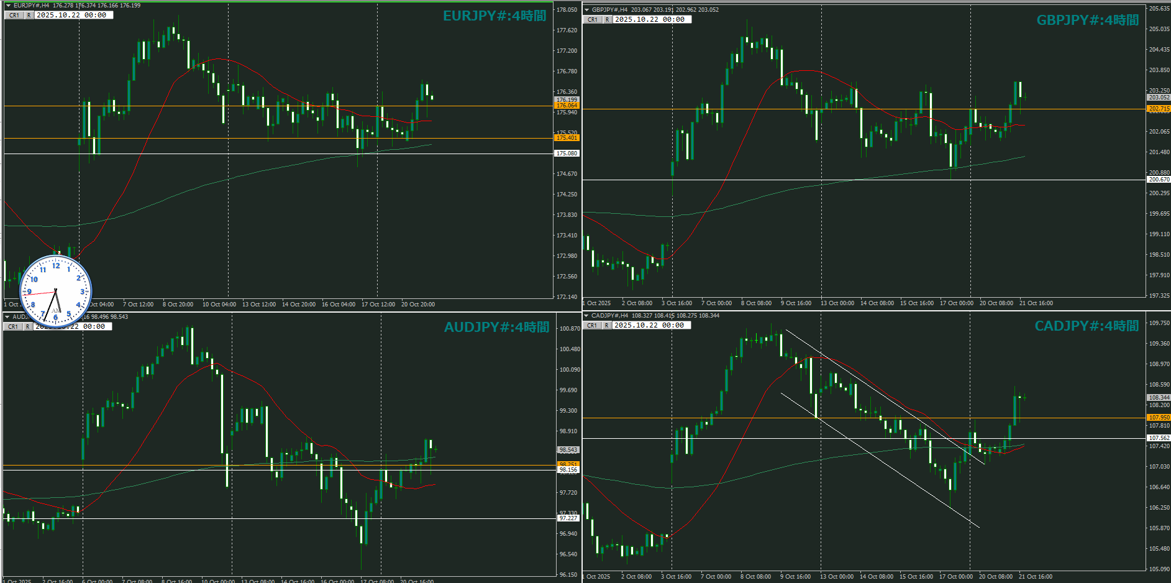Open the EURJPY chart title dropdown triangle
1171x583 pixels.
8,6
